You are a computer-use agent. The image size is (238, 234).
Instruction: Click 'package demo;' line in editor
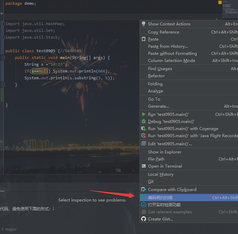[x=21, y=3]
